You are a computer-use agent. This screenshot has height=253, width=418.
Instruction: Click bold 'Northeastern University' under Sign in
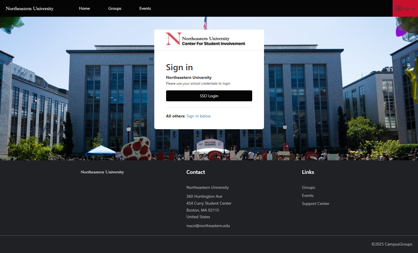point(189,77)
